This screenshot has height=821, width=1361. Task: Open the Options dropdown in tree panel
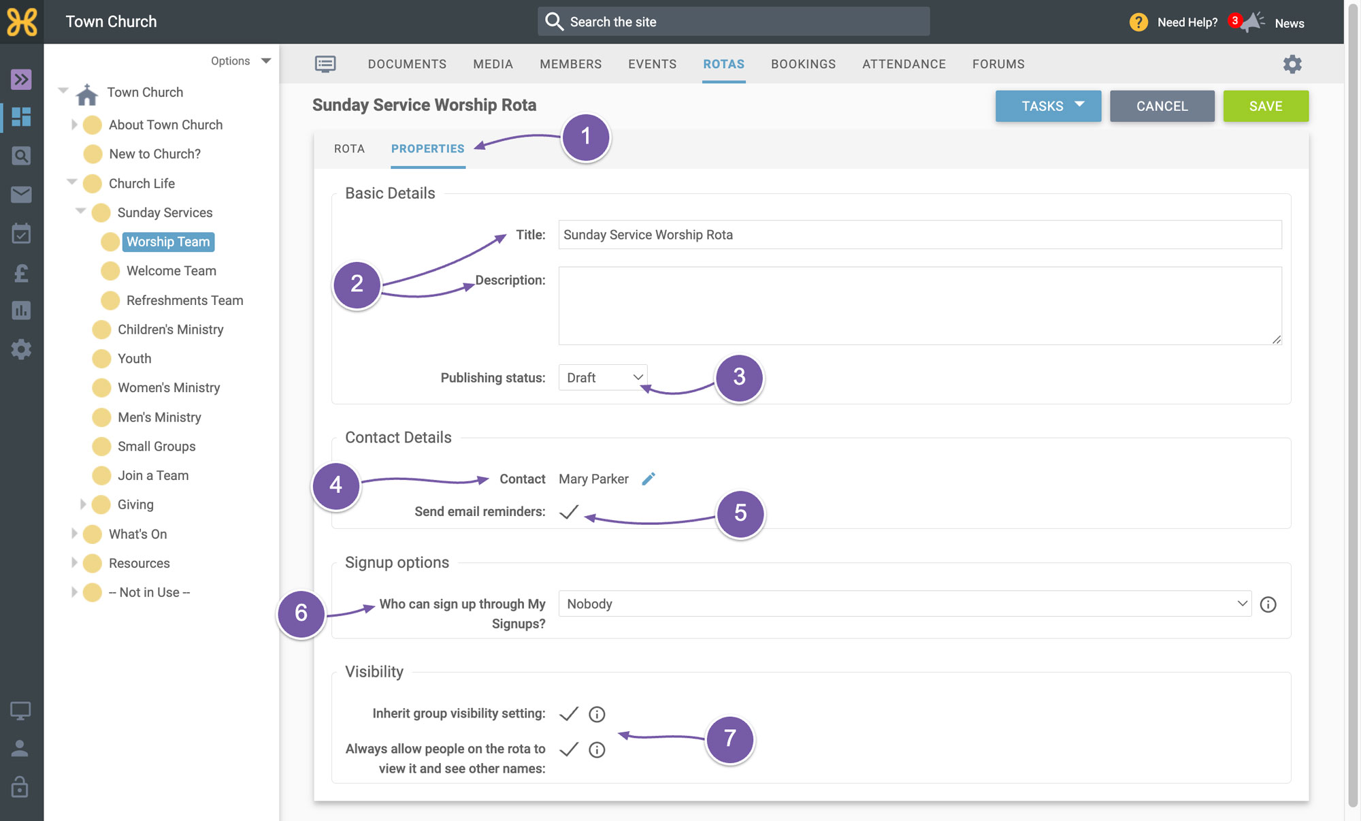pos(240,61)
